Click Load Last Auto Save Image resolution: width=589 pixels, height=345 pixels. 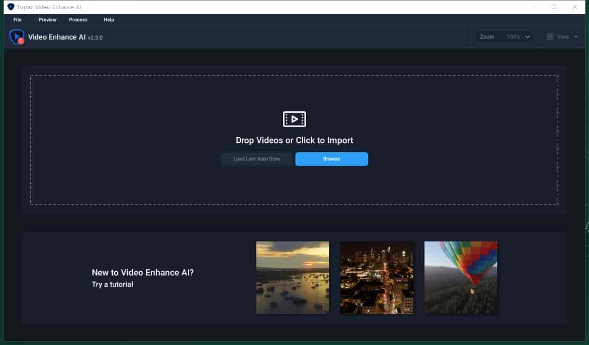(257, 159)
